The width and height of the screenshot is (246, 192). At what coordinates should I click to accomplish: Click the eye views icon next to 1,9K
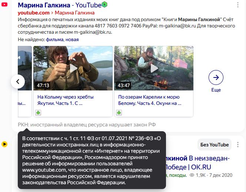click(x=192, y=175)
